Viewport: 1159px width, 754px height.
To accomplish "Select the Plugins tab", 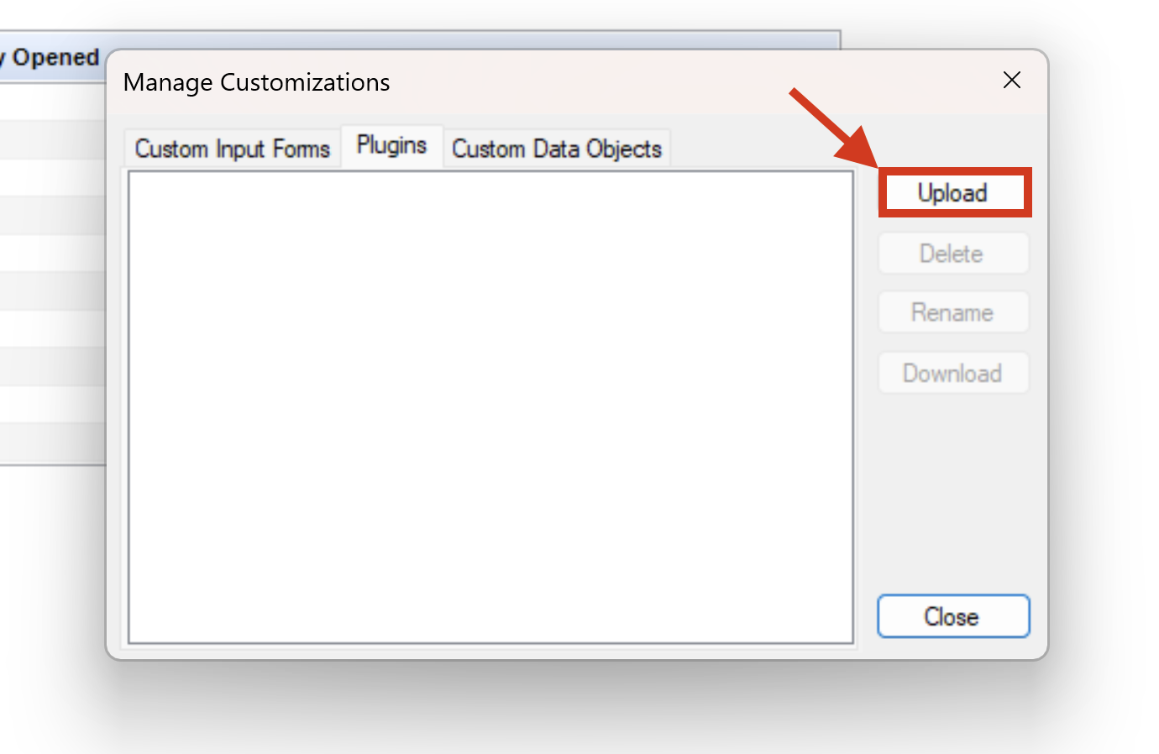I will (x=391, y=145).
